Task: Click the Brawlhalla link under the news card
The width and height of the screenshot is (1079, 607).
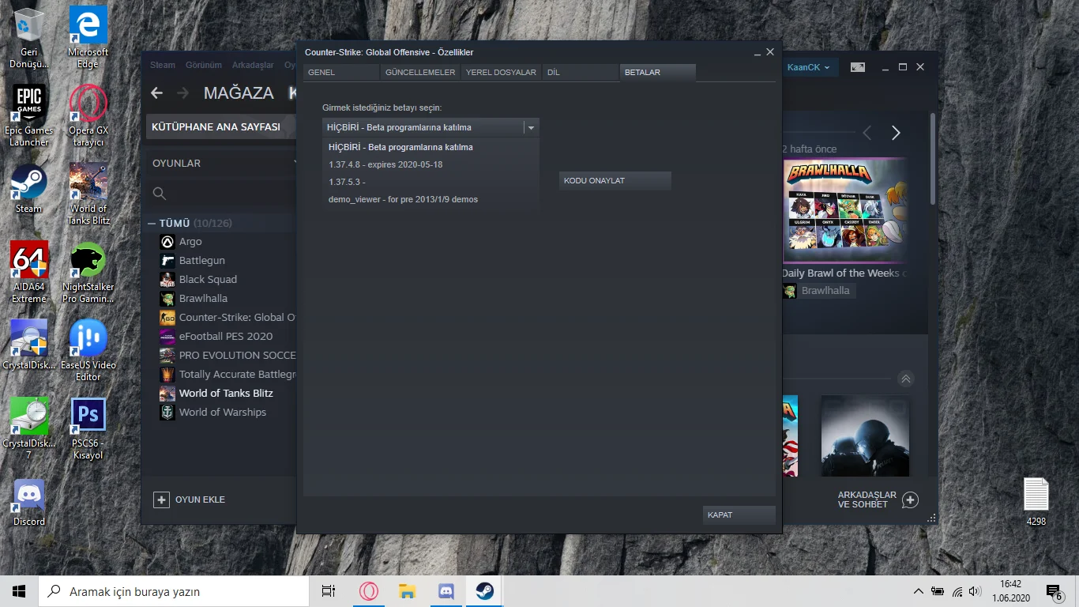Action: [818, 291]
